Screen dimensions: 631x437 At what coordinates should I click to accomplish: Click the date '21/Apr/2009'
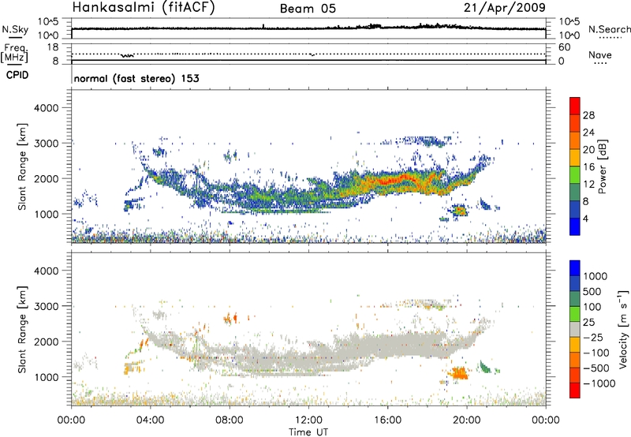(505, 8)
